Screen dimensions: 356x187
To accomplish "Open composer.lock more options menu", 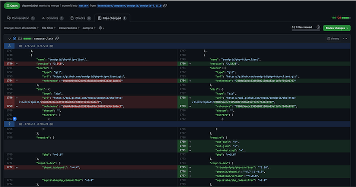I will click(345, 39).
